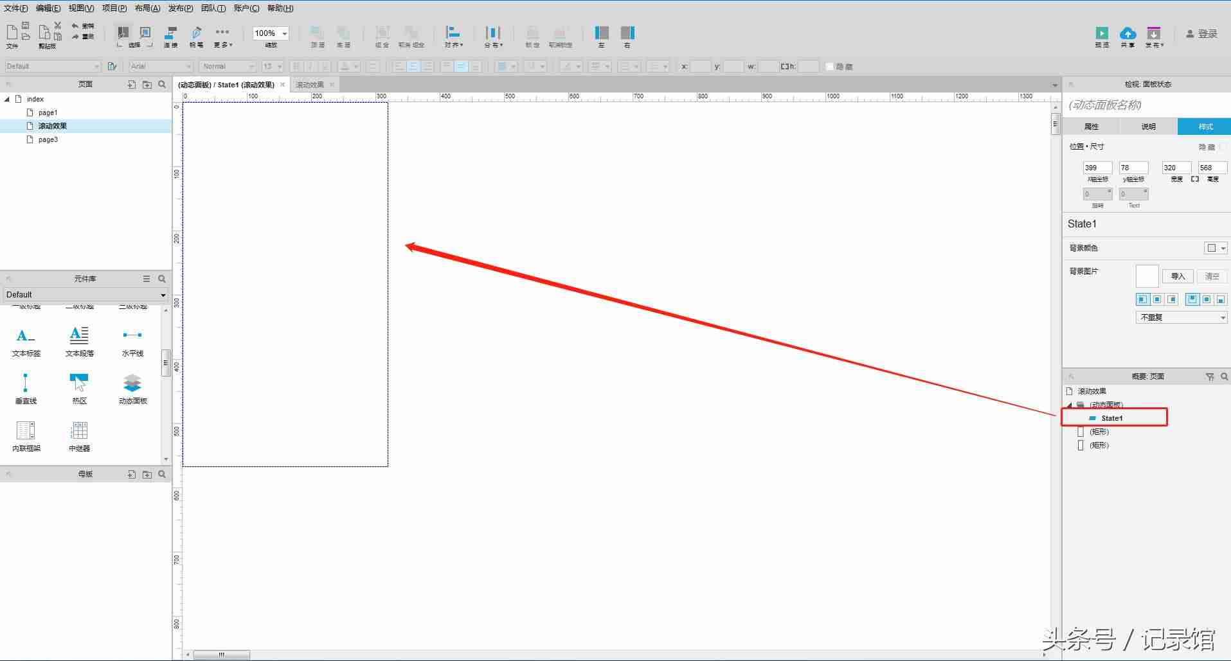Click the X coordinate field showing 399
Screen dimensions: 1231x661
[x=1097, y=168]
